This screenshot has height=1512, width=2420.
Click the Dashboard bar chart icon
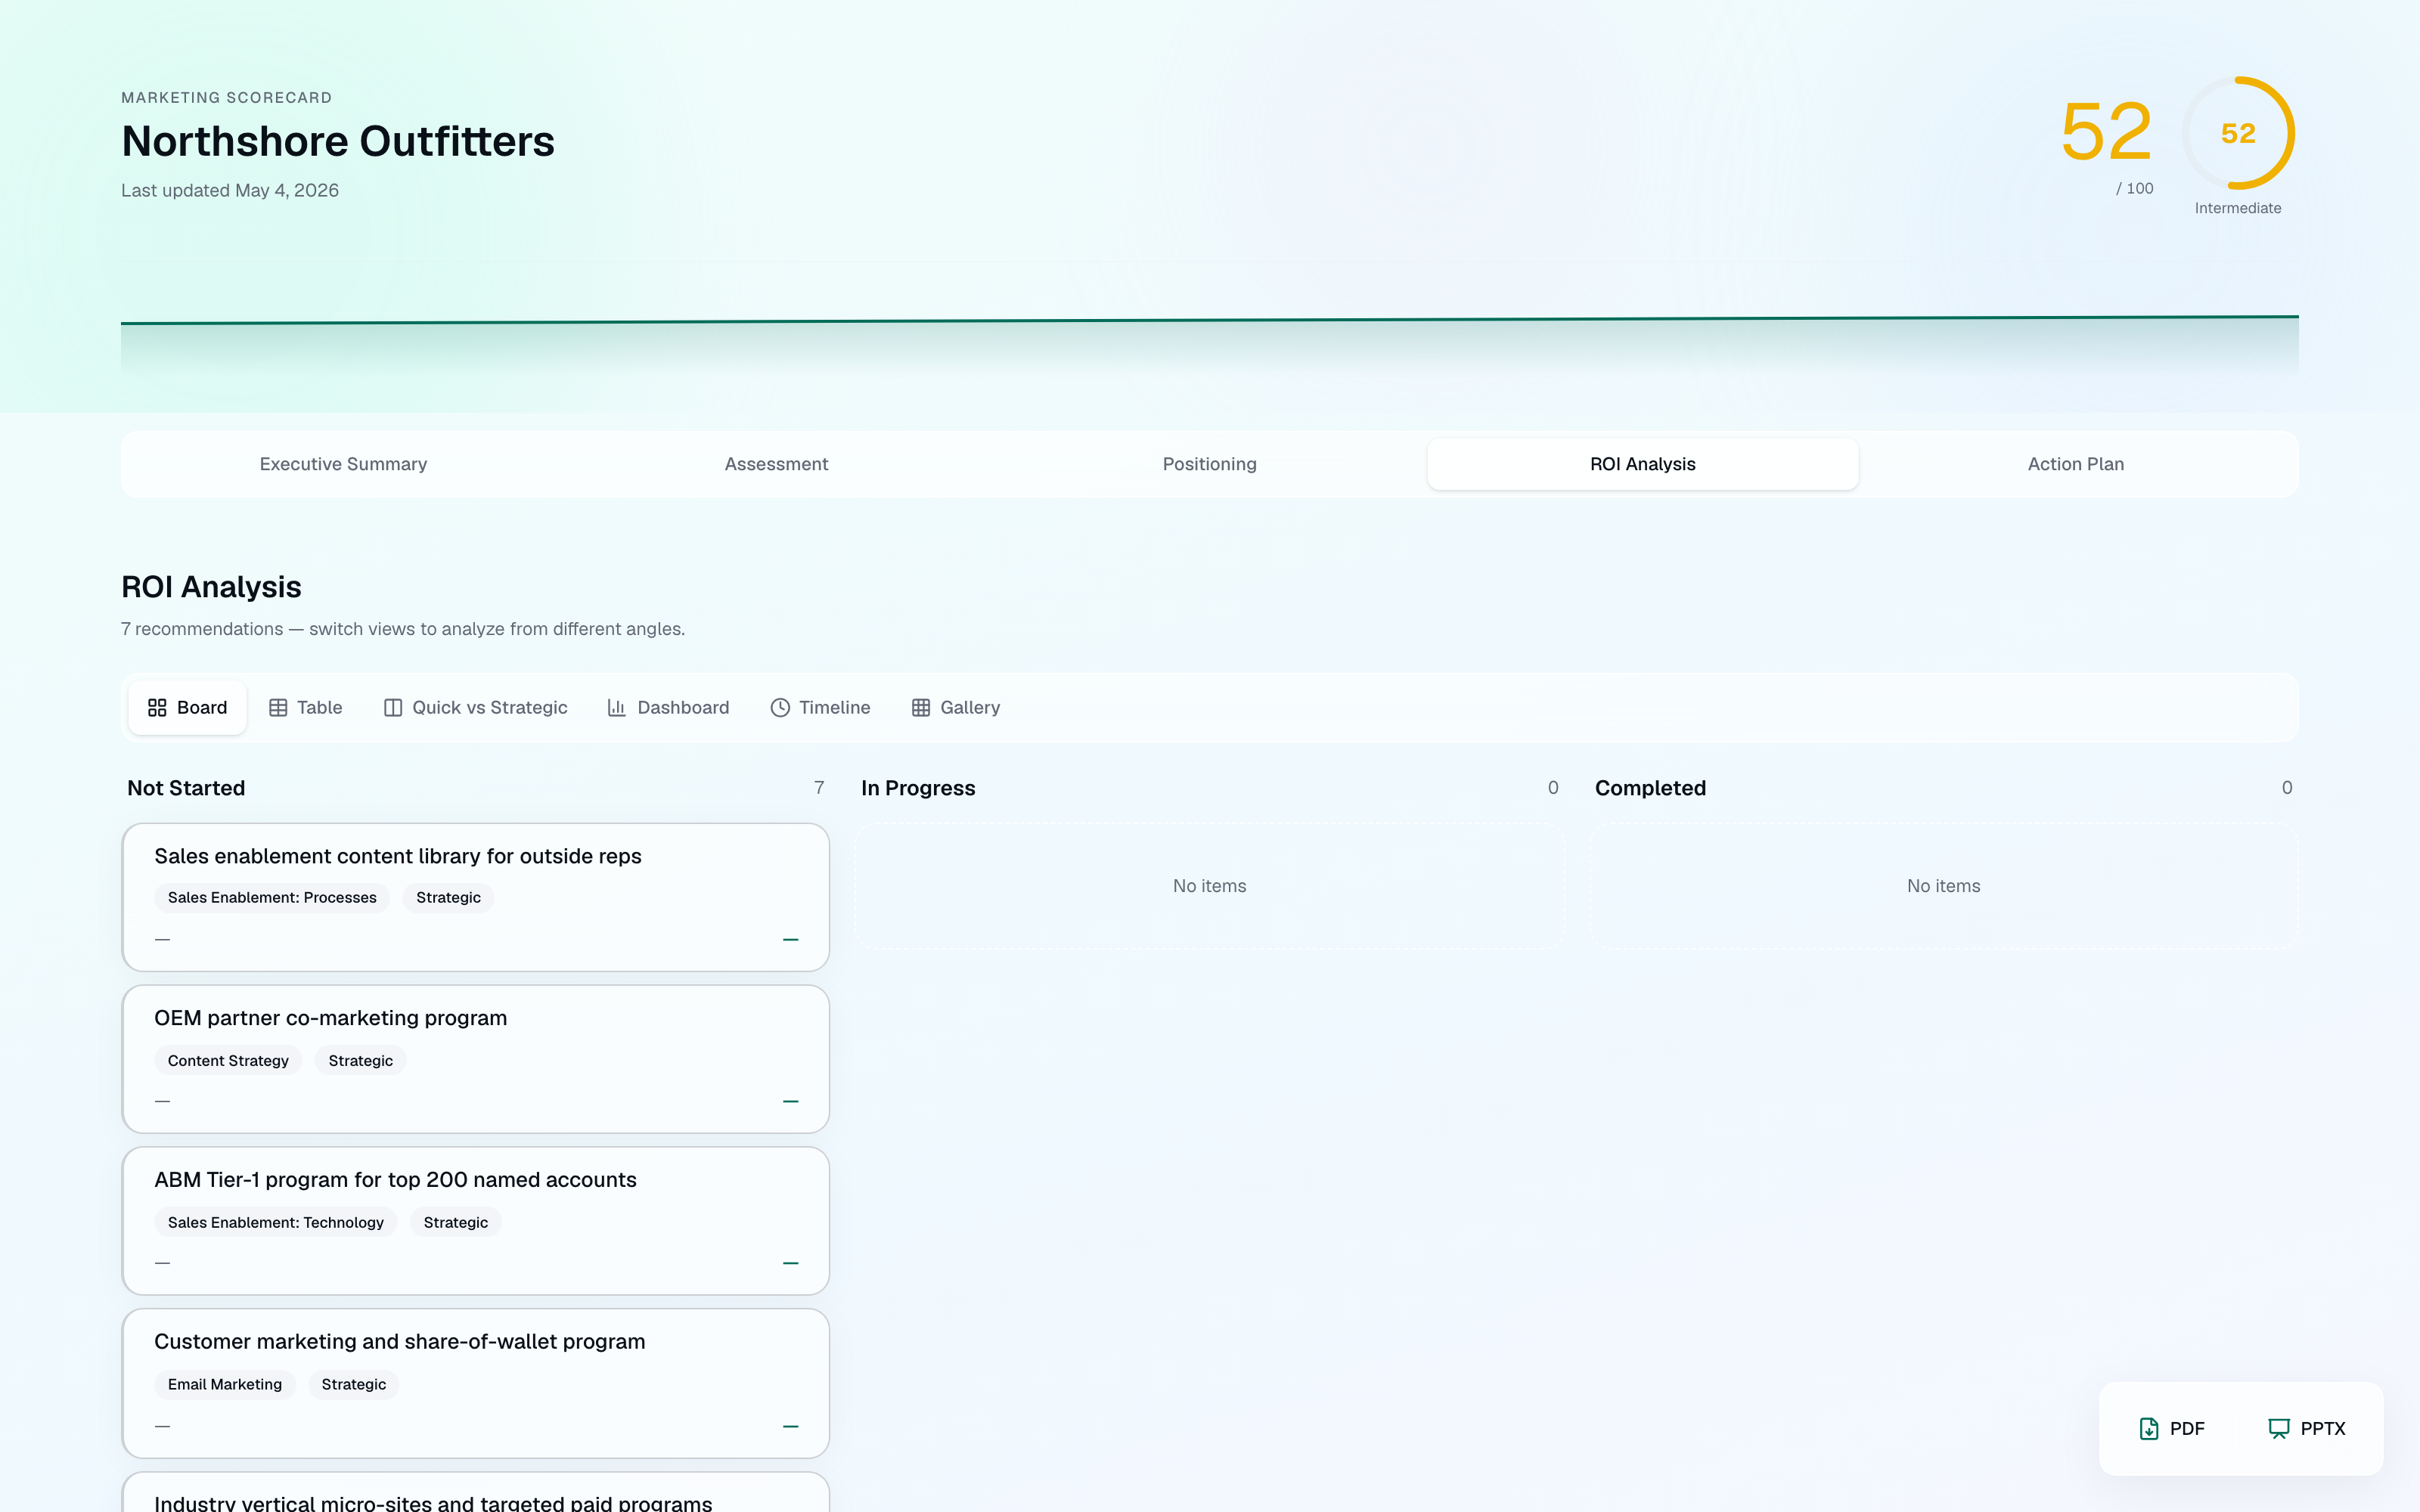coord(617,708)
